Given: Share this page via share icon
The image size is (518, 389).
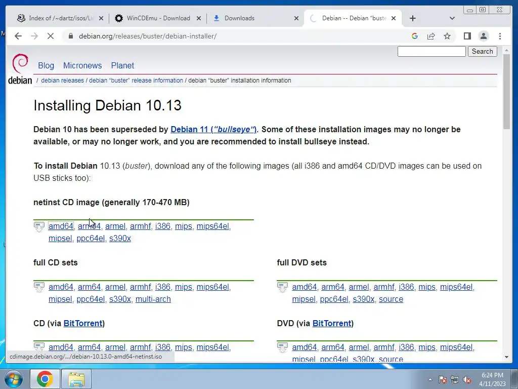Looking at the screenshot, I should click(431, 36).
